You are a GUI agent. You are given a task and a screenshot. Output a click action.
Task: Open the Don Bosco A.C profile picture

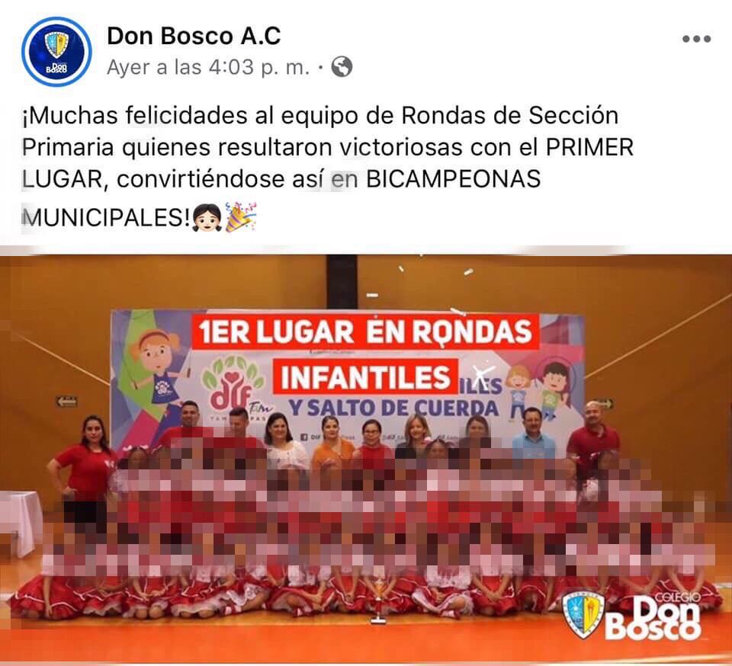click(56, 51)
